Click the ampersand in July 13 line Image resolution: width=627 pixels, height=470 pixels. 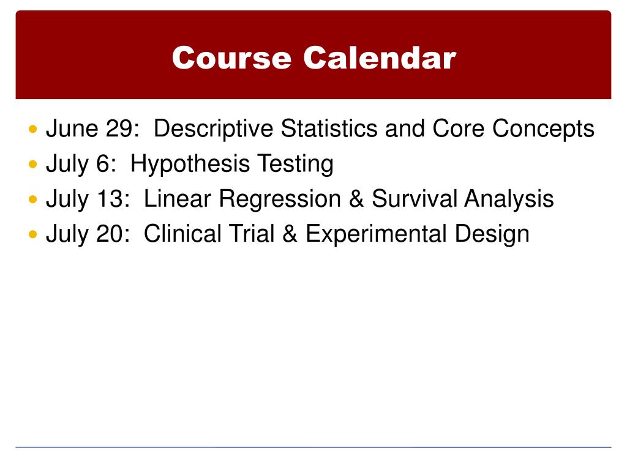pyautogui.click(x=356, y=199)
